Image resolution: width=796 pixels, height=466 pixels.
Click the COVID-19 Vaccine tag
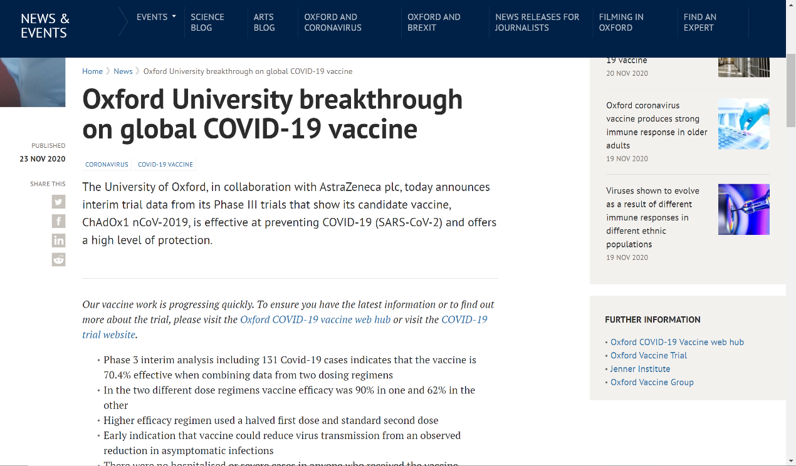pyautogui.click(x=165, y=165)
